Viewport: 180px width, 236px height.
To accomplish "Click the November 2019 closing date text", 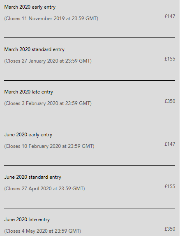I will click(x=51, y=19).
